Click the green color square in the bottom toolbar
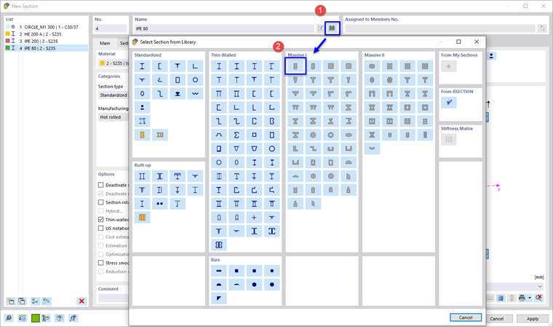553x327 pixels. 35,318
